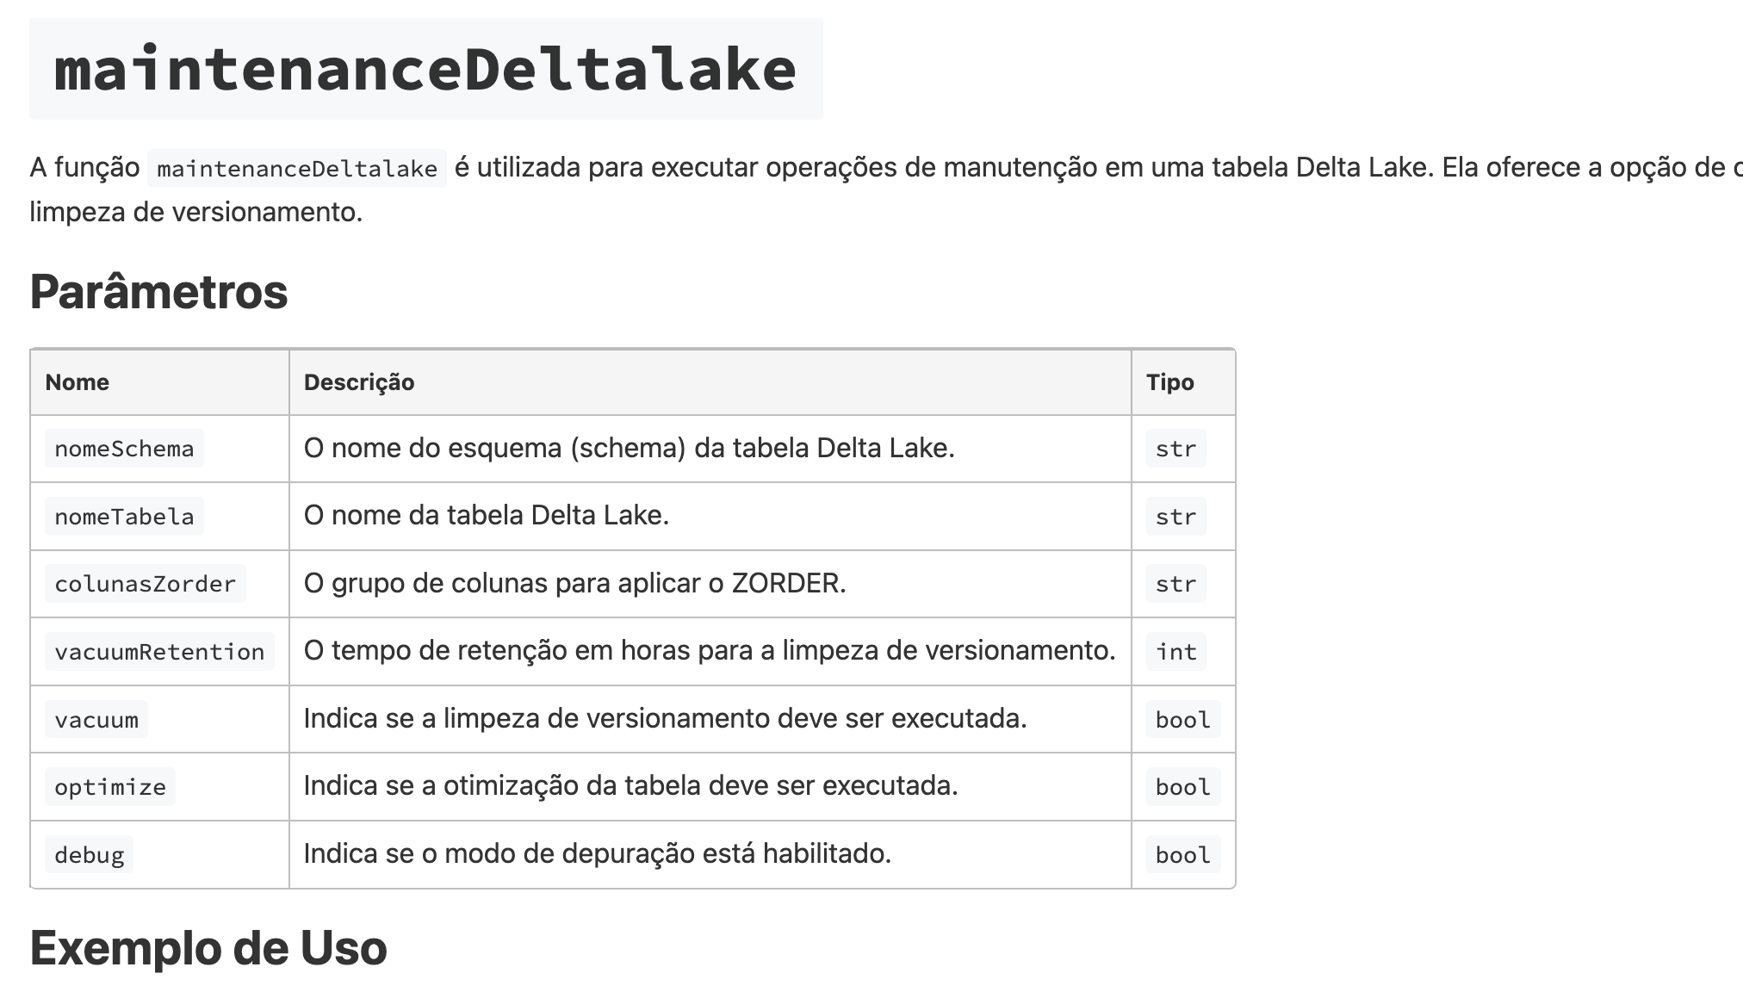Click the int type in vacuumRetention row
1743x992 pixels.
(x=1176, y=652)
